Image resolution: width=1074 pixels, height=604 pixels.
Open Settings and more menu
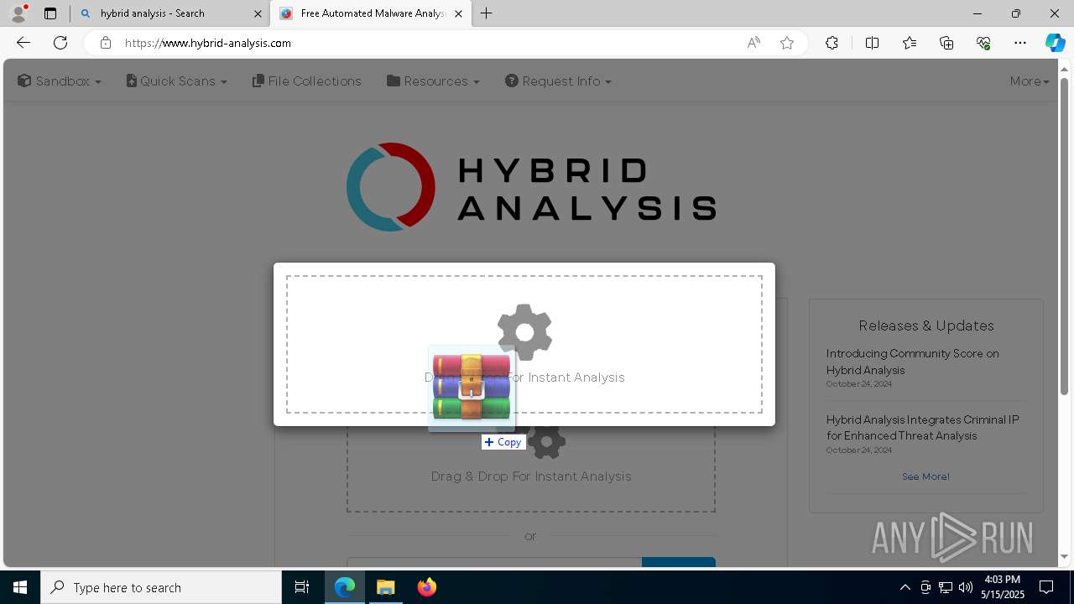point(1020,43)
